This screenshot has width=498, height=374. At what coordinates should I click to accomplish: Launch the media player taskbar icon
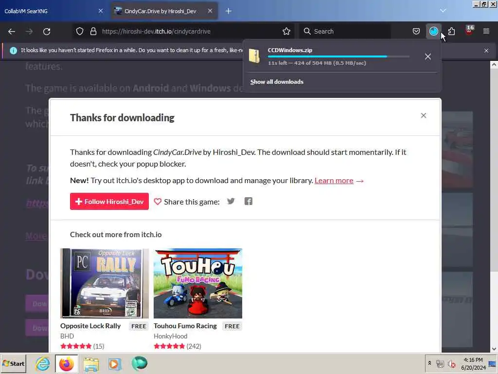115,363
